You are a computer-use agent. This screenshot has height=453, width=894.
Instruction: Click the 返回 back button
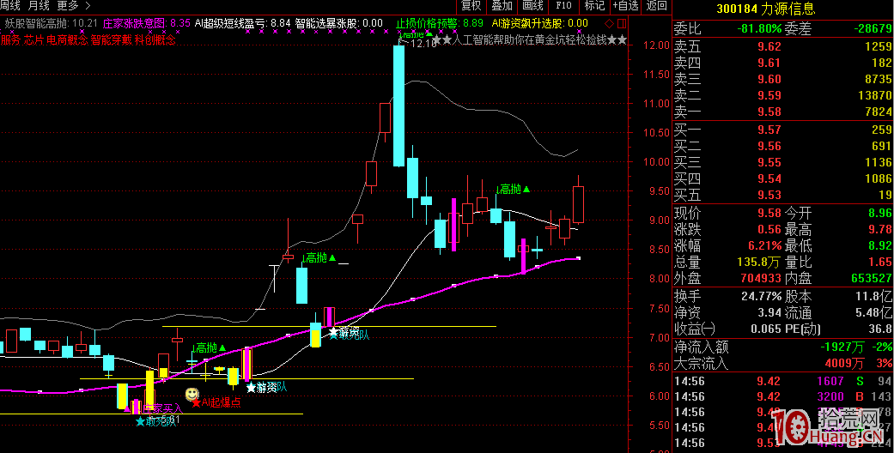(x=657, y=6)
